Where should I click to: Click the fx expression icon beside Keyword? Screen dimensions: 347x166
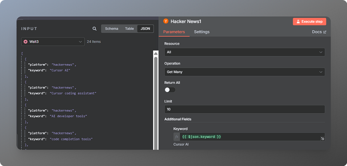point(177,137)
